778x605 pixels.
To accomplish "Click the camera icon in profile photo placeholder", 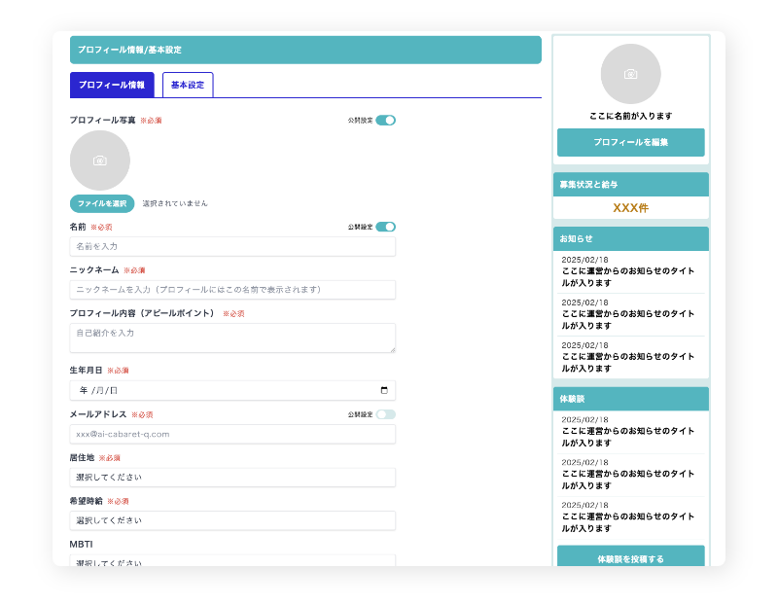I will [99, 160].
